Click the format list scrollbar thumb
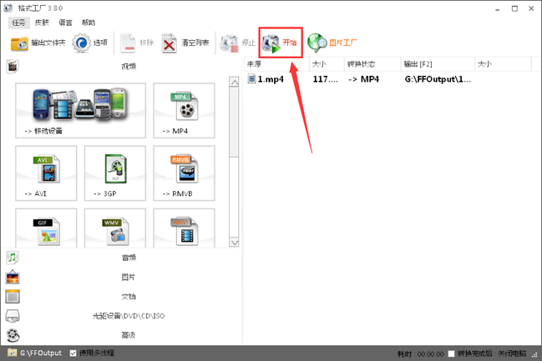The image size is (542, 361). click(x=234, y=123)
